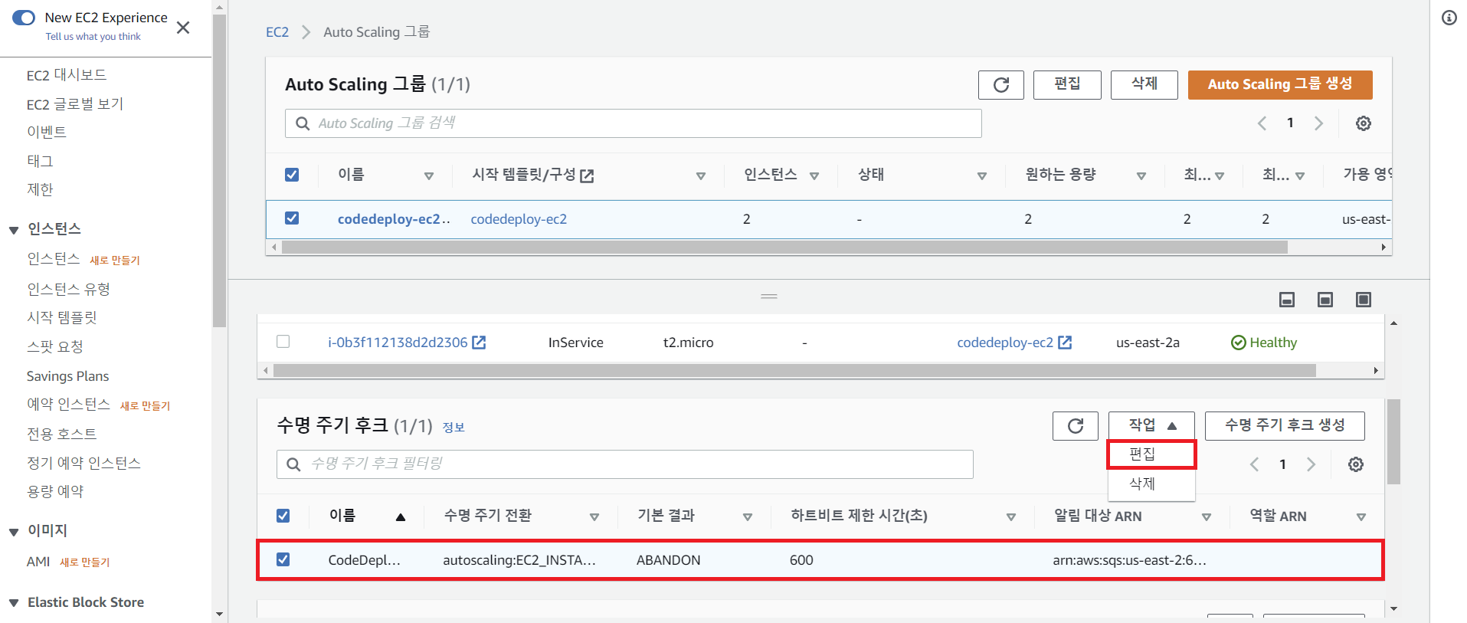Click Auto Scaling 그룹 생성 button
Image resolution: width=1467 pixels, height=623 pixels.
(x=1280, y=84)
